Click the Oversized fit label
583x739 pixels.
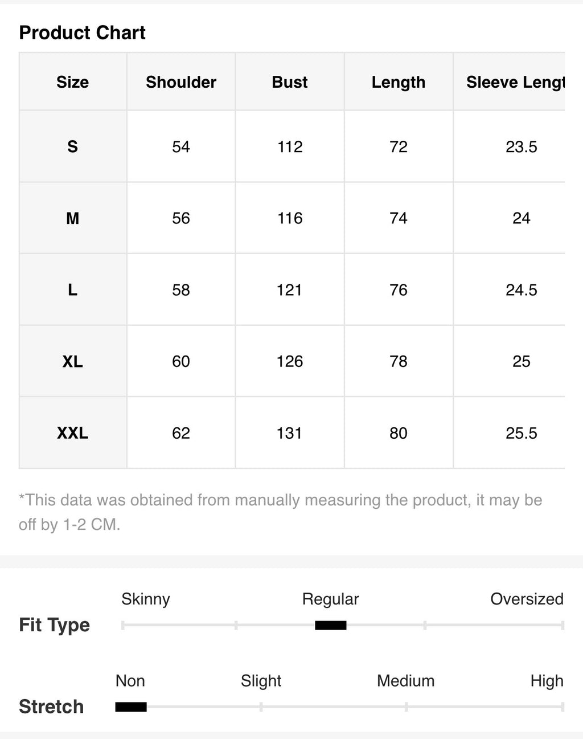[527, 599]
